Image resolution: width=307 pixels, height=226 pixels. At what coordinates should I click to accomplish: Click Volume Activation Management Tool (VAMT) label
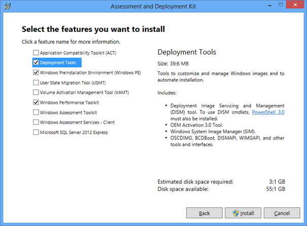[x=84, y=92]
